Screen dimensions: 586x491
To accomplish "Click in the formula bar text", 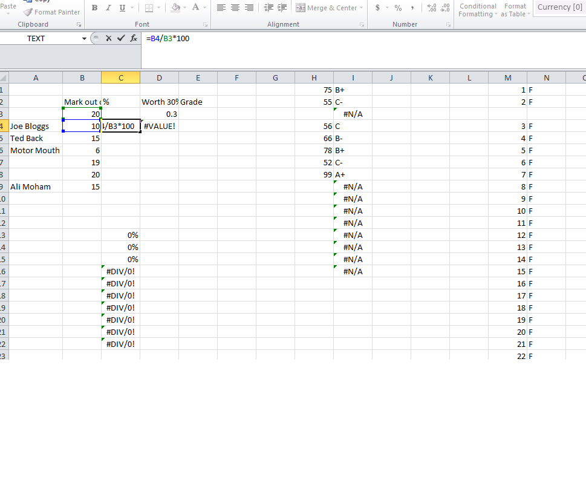I will coord(168,39).
